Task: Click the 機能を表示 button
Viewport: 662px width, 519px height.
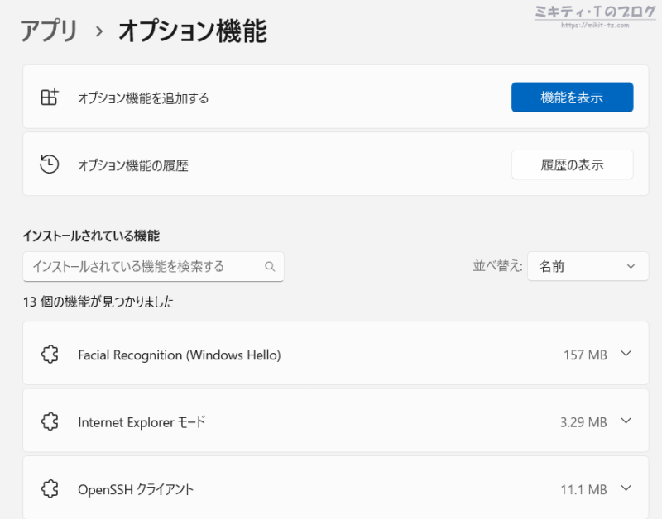Action: [572, 98]
